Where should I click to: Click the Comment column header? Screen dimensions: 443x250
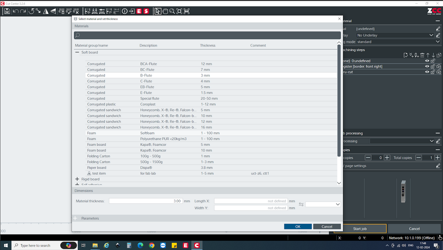coord(258,45)
